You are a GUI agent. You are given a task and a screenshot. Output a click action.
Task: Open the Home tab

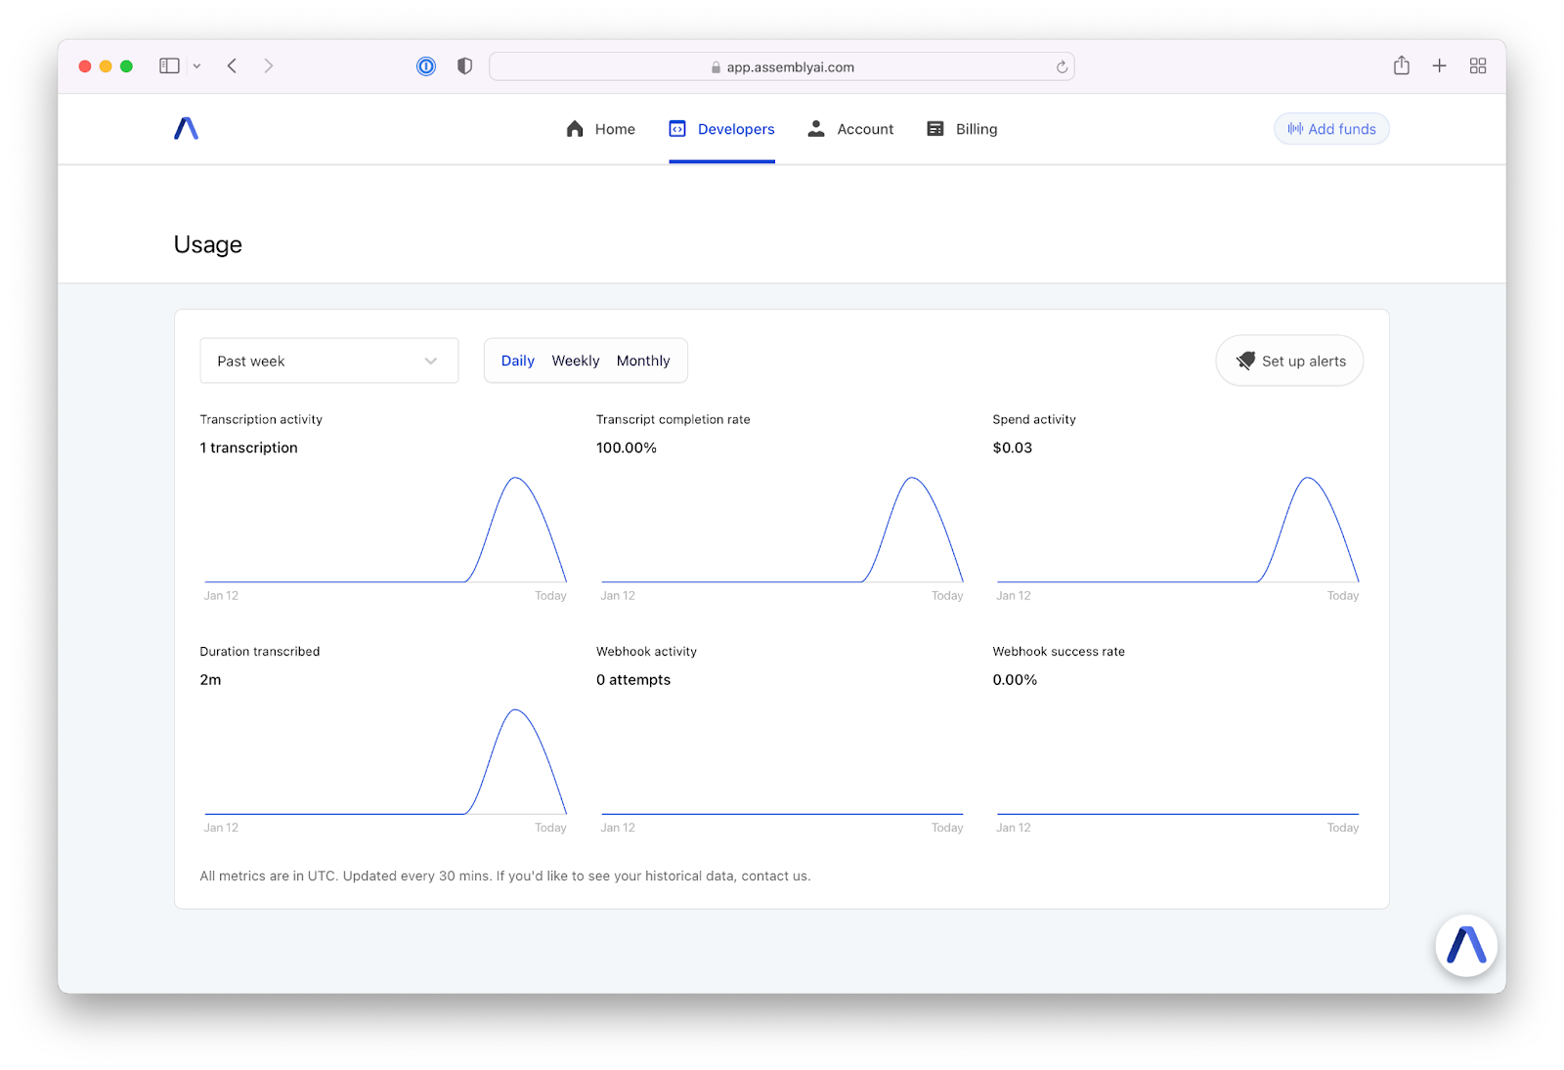[600, 129]
